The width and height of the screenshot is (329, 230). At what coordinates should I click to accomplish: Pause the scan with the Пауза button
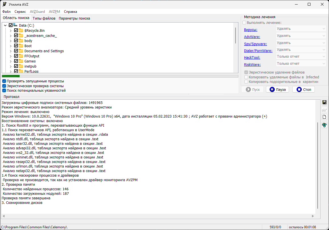point(277,89)
